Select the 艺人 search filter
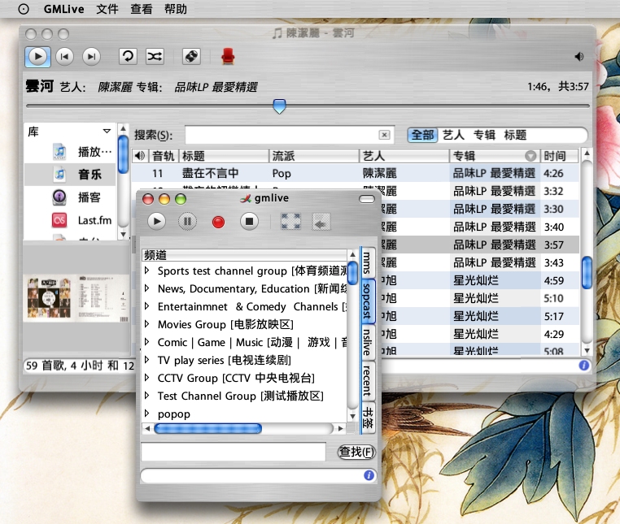 [453, 135]
